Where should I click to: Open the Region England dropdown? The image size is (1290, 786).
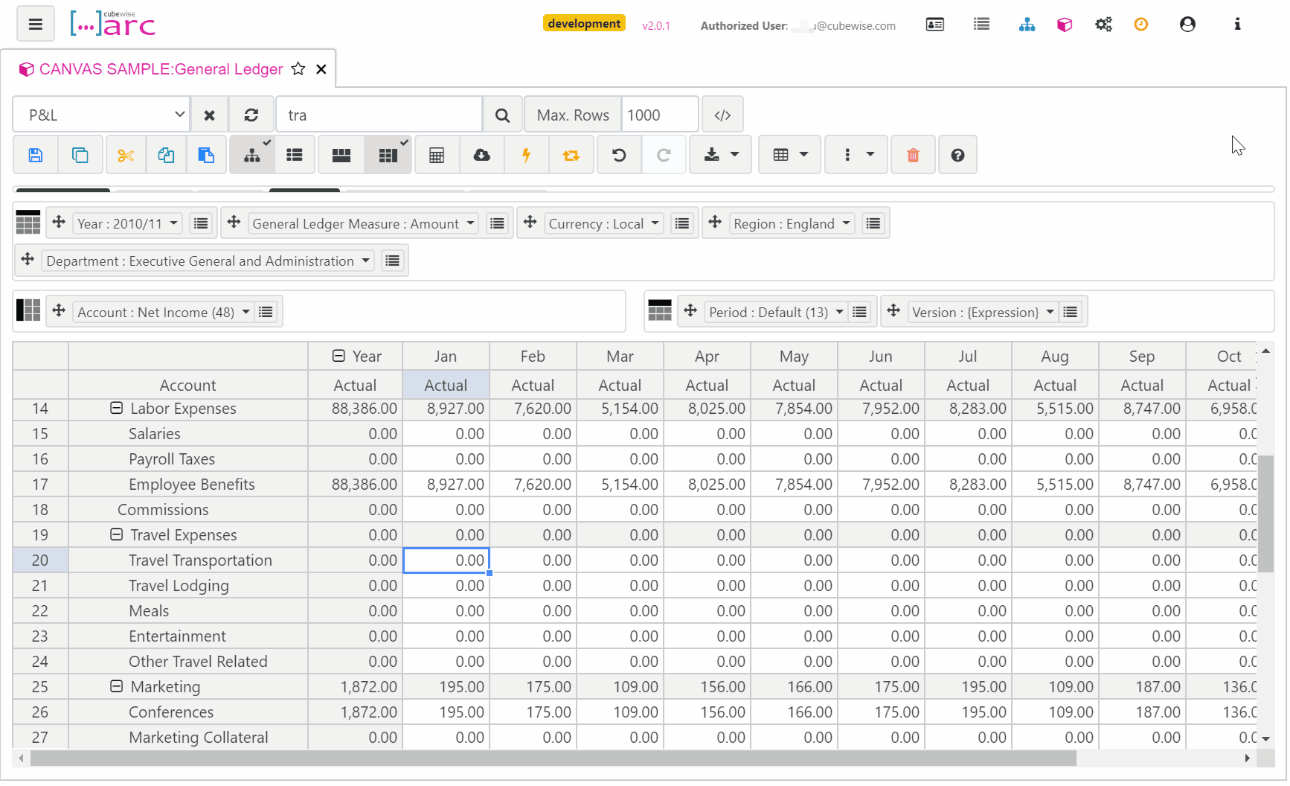pyautogui.click(x=792, y=224)
